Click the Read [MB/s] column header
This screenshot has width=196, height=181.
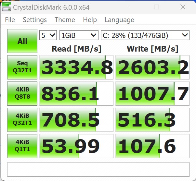(x=76, y=49)
